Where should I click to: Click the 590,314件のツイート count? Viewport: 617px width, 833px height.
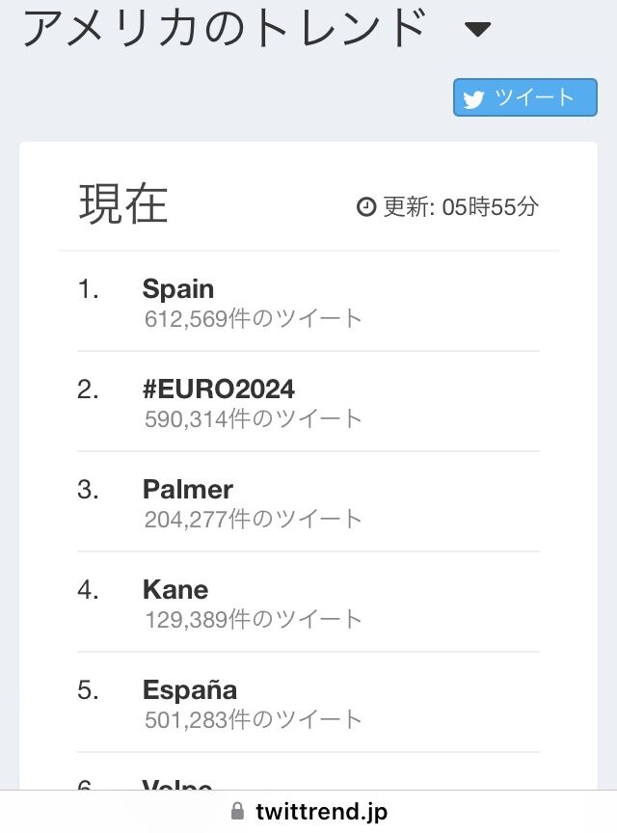(x=254, y=418)
